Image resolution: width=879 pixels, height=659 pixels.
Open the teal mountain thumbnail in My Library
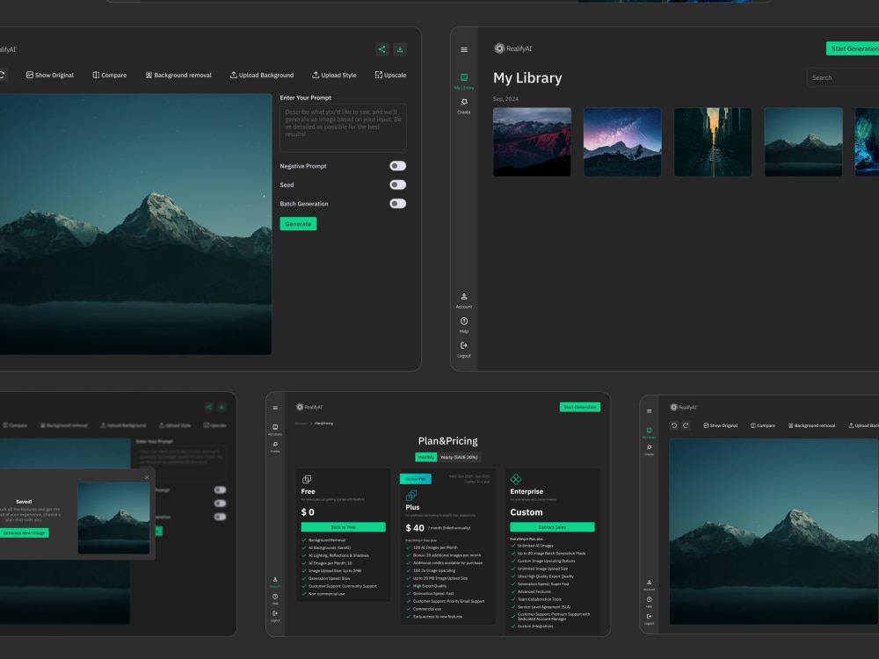click(803, 142)
